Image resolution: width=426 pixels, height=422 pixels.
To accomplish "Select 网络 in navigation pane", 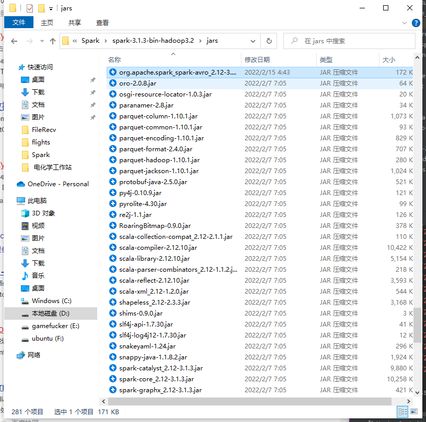I will pyautogui.click(x=33, y=355).
